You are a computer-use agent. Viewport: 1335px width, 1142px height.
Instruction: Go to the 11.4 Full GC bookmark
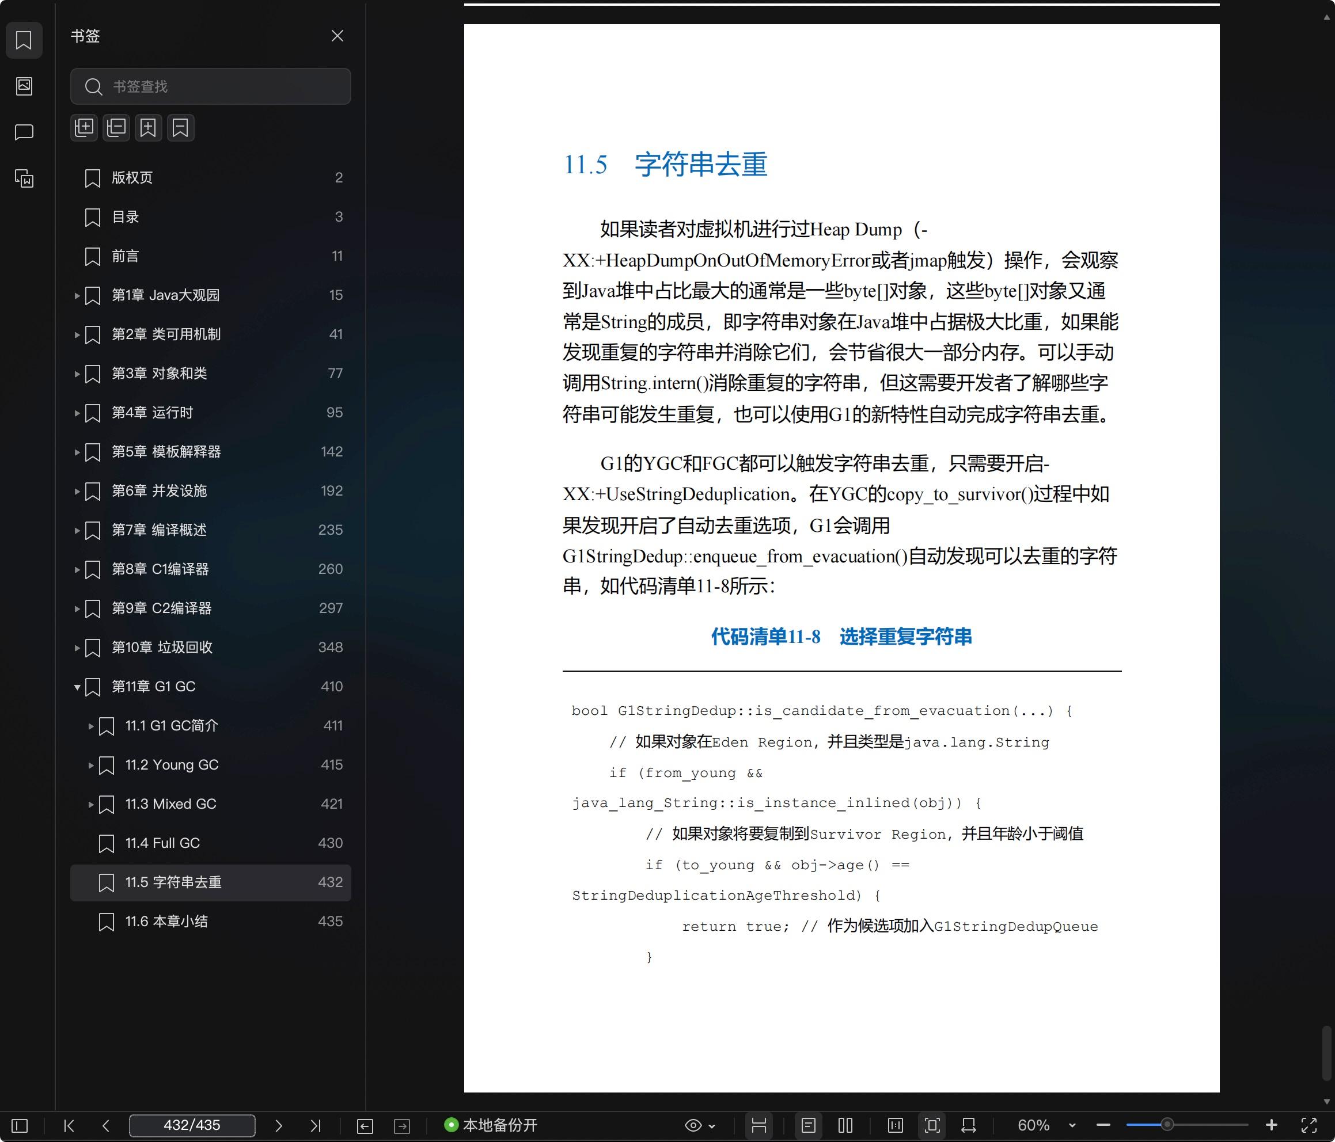(x=211, y=843)
